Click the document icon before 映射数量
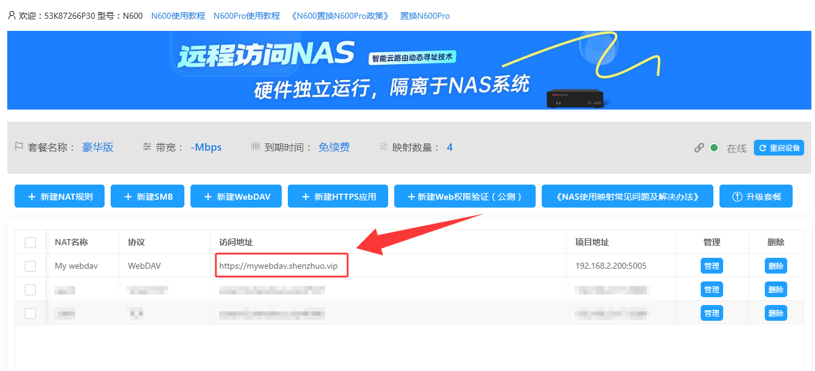 [383, 147]
